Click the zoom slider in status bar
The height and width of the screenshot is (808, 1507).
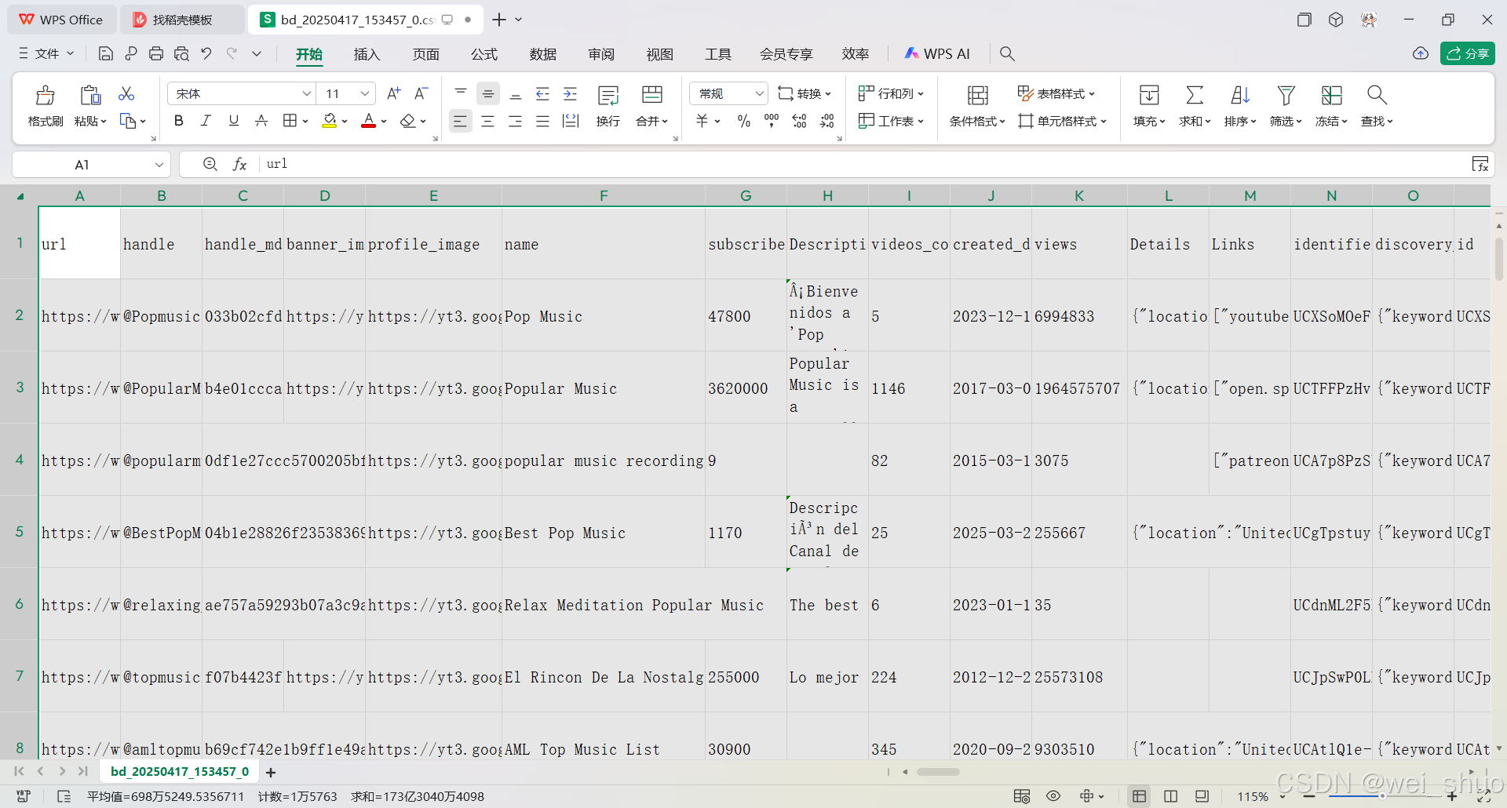pos(1381,796)
